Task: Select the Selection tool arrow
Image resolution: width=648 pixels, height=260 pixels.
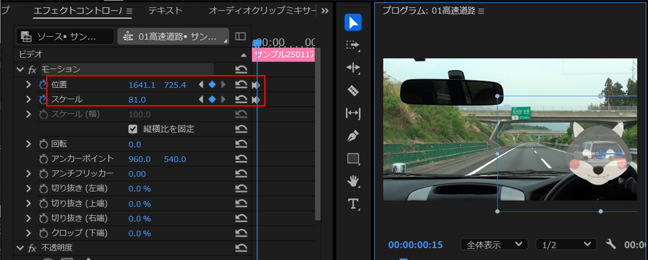Action: 353,22
